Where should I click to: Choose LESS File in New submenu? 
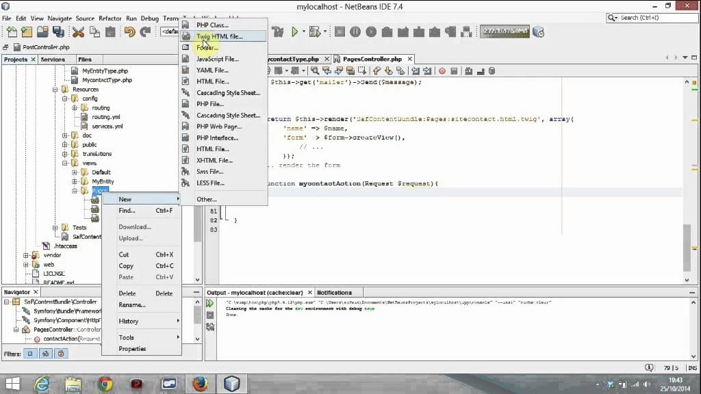[x=224, y=183]
